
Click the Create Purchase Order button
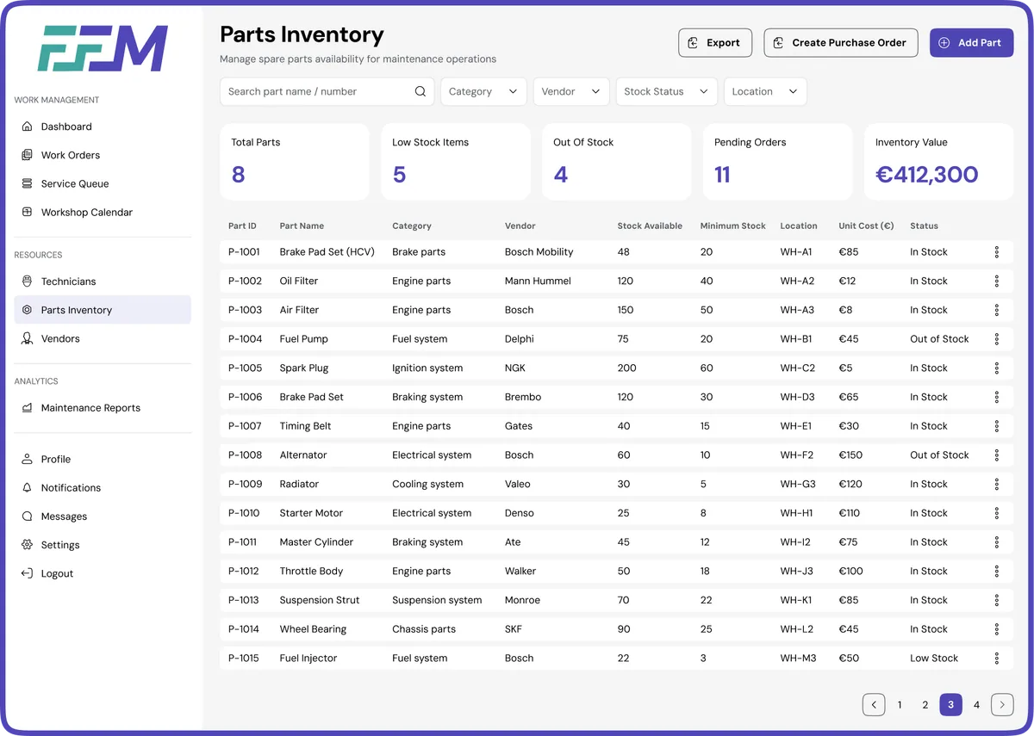pos(840,42)
